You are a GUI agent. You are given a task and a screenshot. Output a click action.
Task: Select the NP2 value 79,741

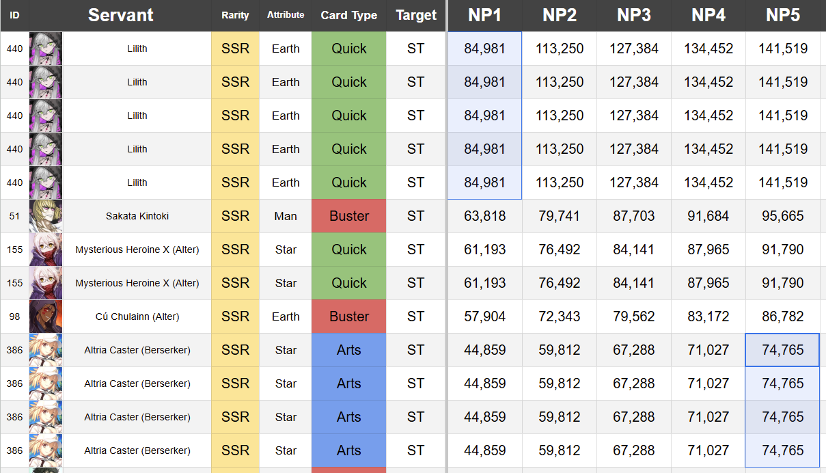pos(560,216)
